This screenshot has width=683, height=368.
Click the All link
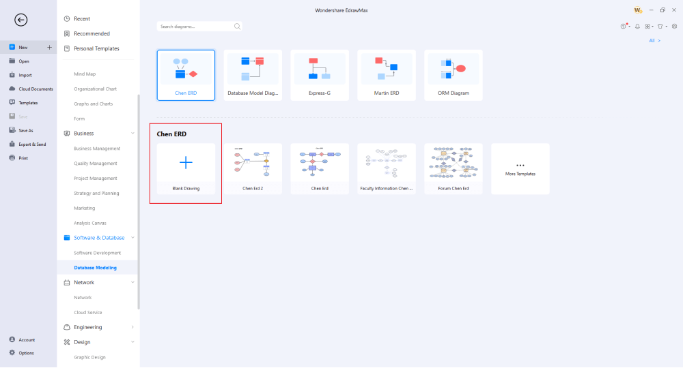(x=654, y=40)
